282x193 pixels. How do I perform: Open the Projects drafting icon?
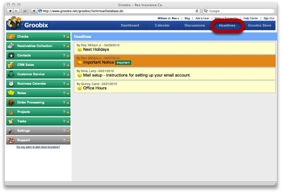(11, 112)
